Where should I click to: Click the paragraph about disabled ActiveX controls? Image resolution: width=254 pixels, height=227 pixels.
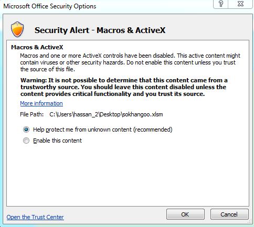(x=130, y=62)
